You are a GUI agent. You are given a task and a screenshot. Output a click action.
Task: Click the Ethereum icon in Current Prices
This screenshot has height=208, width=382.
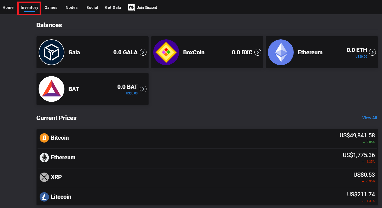click(44, 158)
